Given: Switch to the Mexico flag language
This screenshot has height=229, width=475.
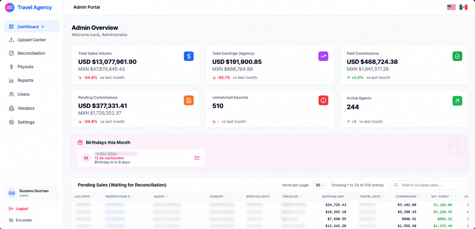Looking at the screenshot, I should (463, 7).
